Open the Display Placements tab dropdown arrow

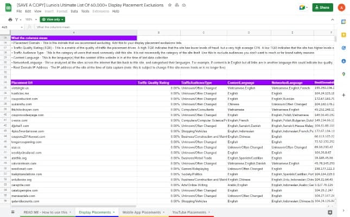click(x=113, y=212)
